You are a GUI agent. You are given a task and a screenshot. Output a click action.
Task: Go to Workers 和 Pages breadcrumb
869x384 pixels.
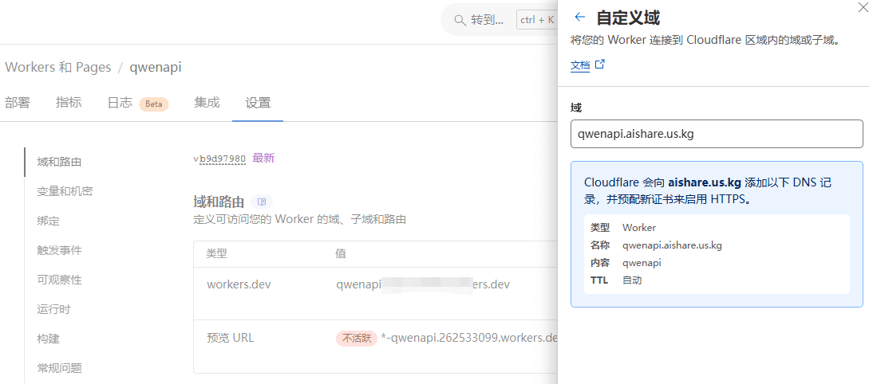[58, 68]
